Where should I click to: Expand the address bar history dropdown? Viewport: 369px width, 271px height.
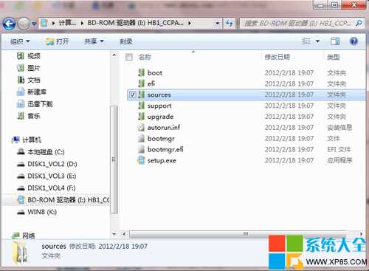(218, 24)
